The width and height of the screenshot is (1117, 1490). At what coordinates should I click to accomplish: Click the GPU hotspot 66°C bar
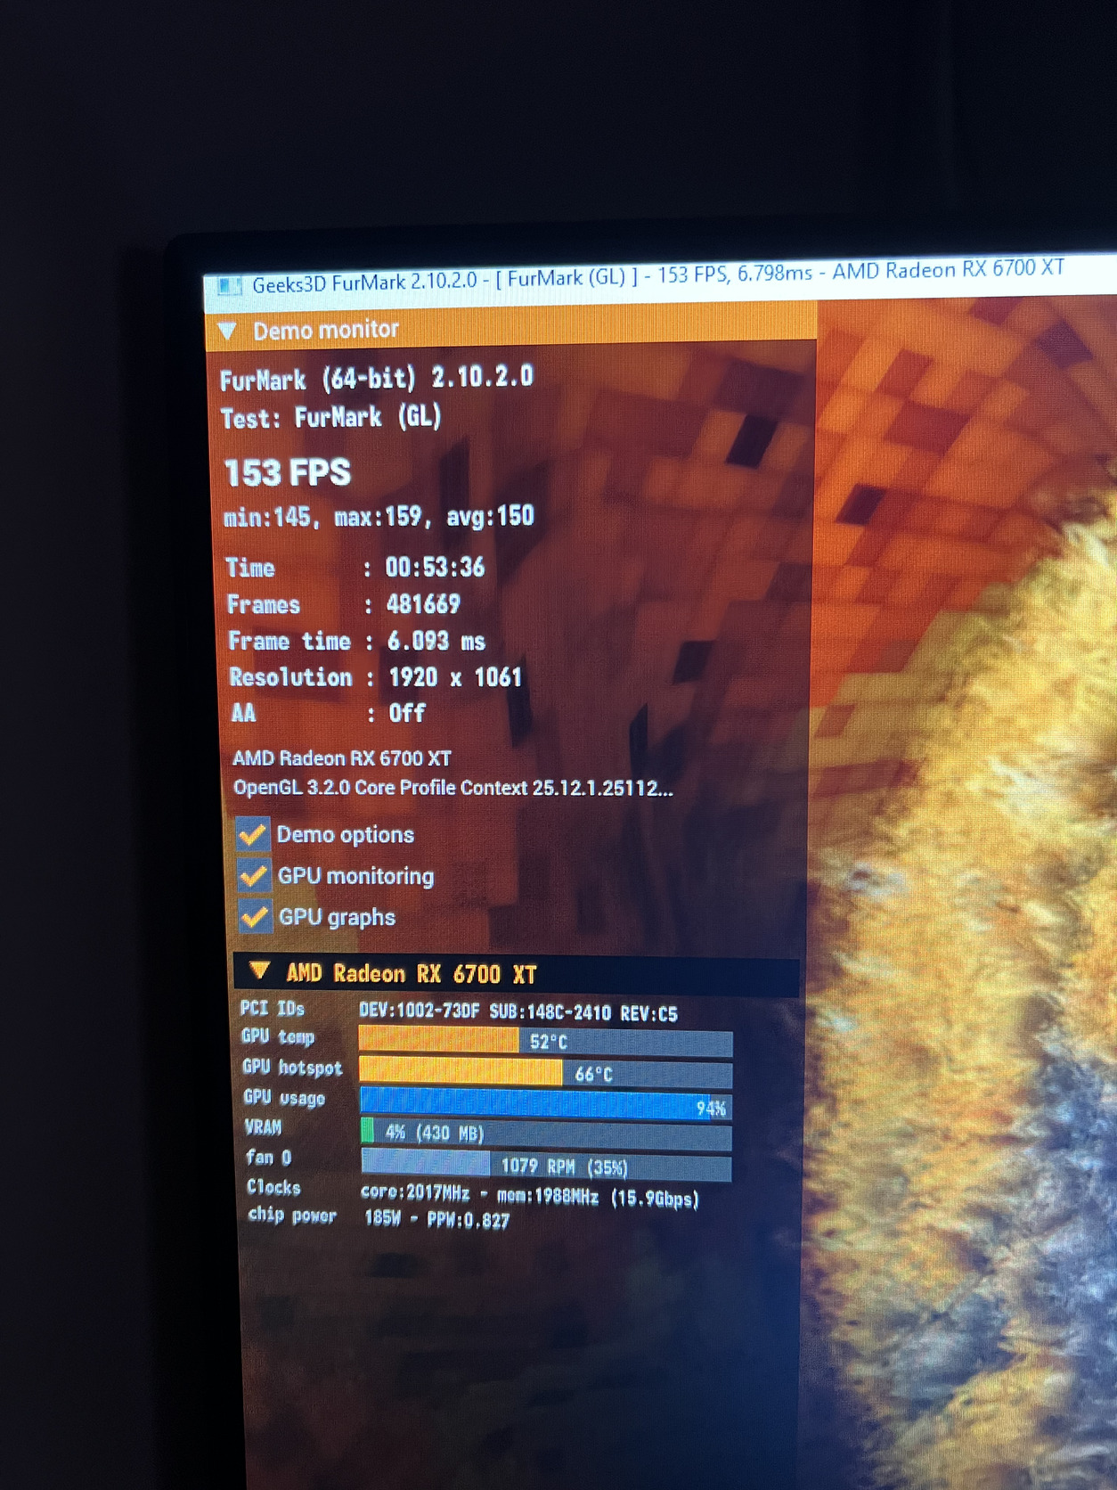(x=545, y=1072)
